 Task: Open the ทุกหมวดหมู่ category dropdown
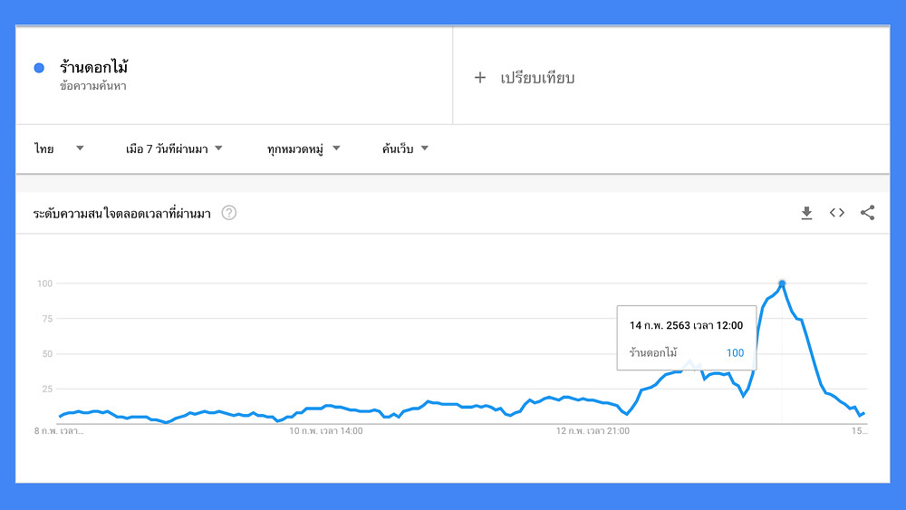304,149
